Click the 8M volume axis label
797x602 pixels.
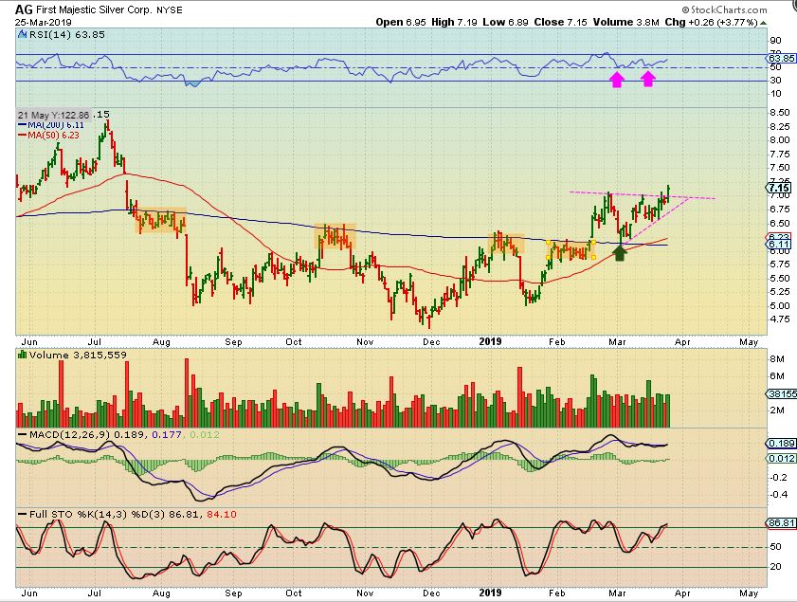tap(777, 359)
